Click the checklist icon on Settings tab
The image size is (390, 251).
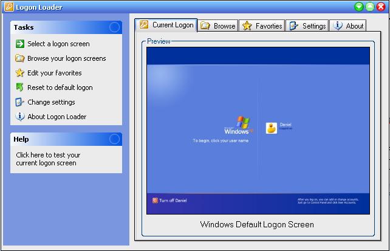pyautogui.click(x=293, y=26)
